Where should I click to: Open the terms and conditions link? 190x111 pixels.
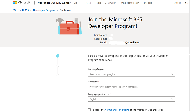click(x=117, y=110)
